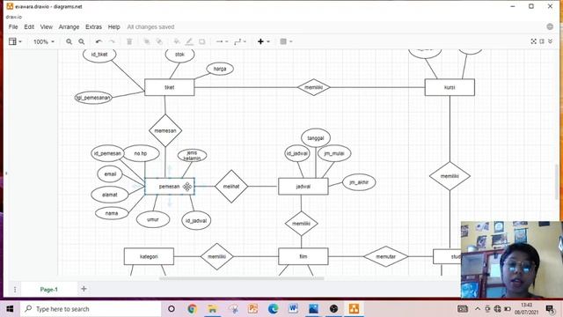Collapse toolbar with double-chevron icon
The width and height of the screenshot is (563, 317).
pyautogui.click(x=550, y=41)
